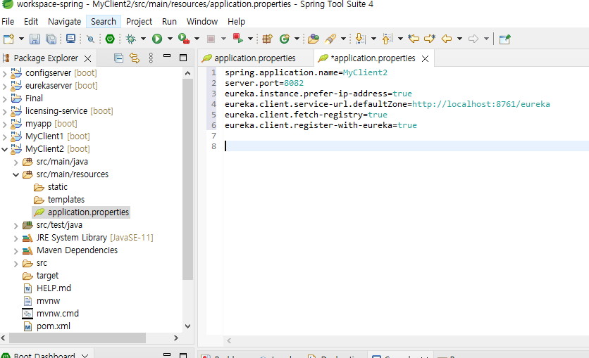The height and width of the screenshot is (358, 589).
Task: Select application.properties in the tree
Action: pyautogui.click(x=88, y=212)
